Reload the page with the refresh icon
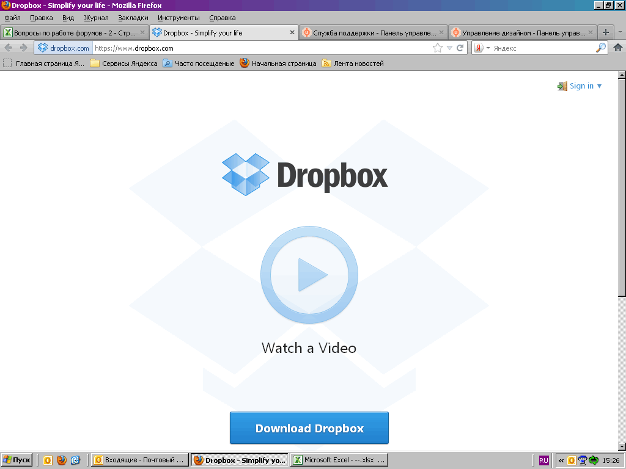This screenshot has height=469, width=626. 460,48
